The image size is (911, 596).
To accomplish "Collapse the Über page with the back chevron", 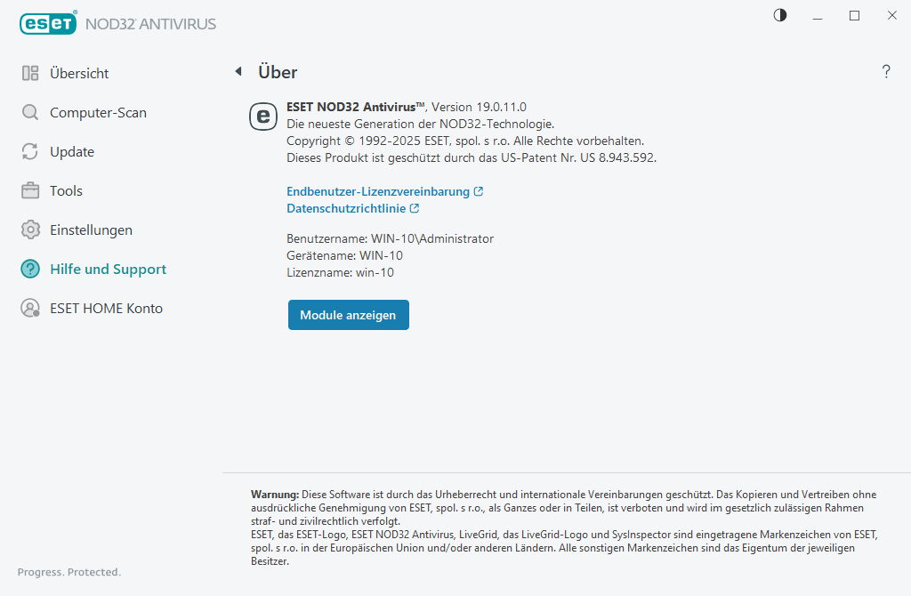I will click(x=238, y=70).
